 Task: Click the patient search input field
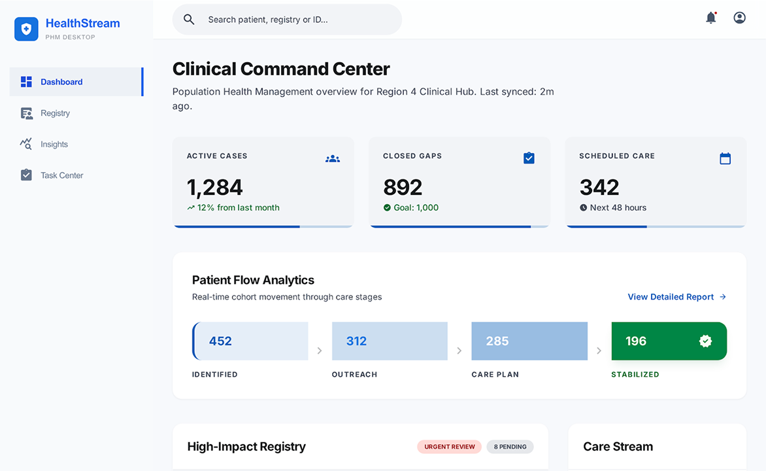286,20
